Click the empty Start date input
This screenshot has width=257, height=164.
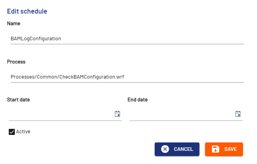[60, 114]
